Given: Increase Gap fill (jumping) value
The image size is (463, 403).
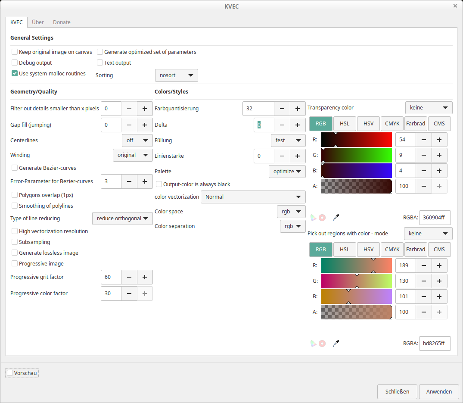Looking at the screenshot, I should click(x=145, y=125).
